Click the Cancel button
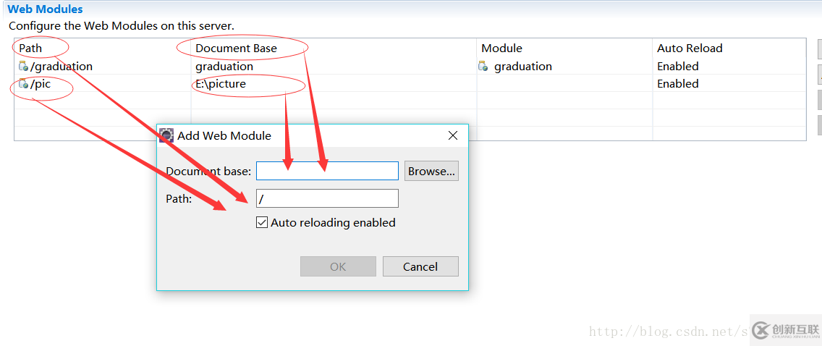 (420, 266)
